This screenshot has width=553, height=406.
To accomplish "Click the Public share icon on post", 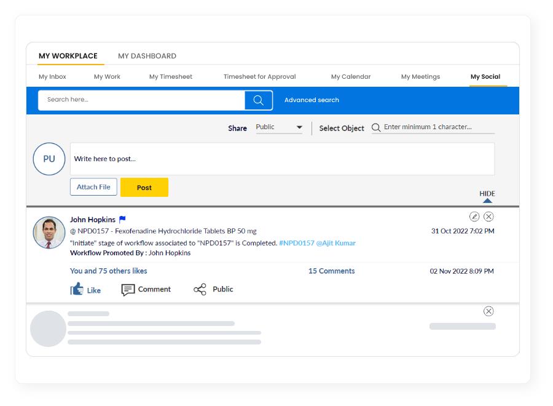I will click(x=200, y=290).
